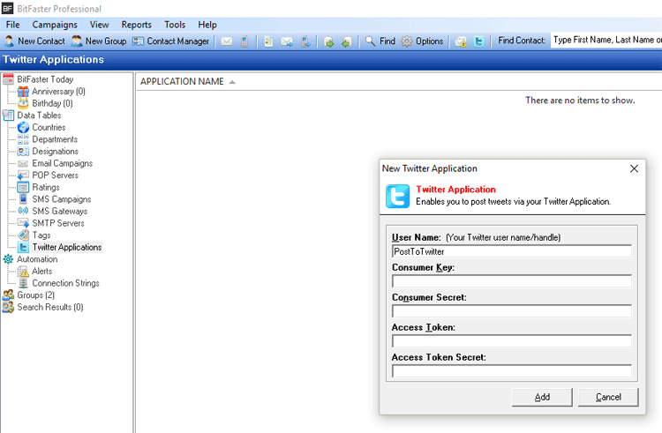
Task: Select Anniversary (0) tree item
Action: point(58,91)
